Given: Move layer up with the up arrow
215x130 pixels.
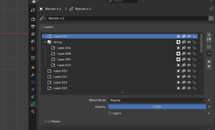Looking at the screenshot, I should 209,61.
